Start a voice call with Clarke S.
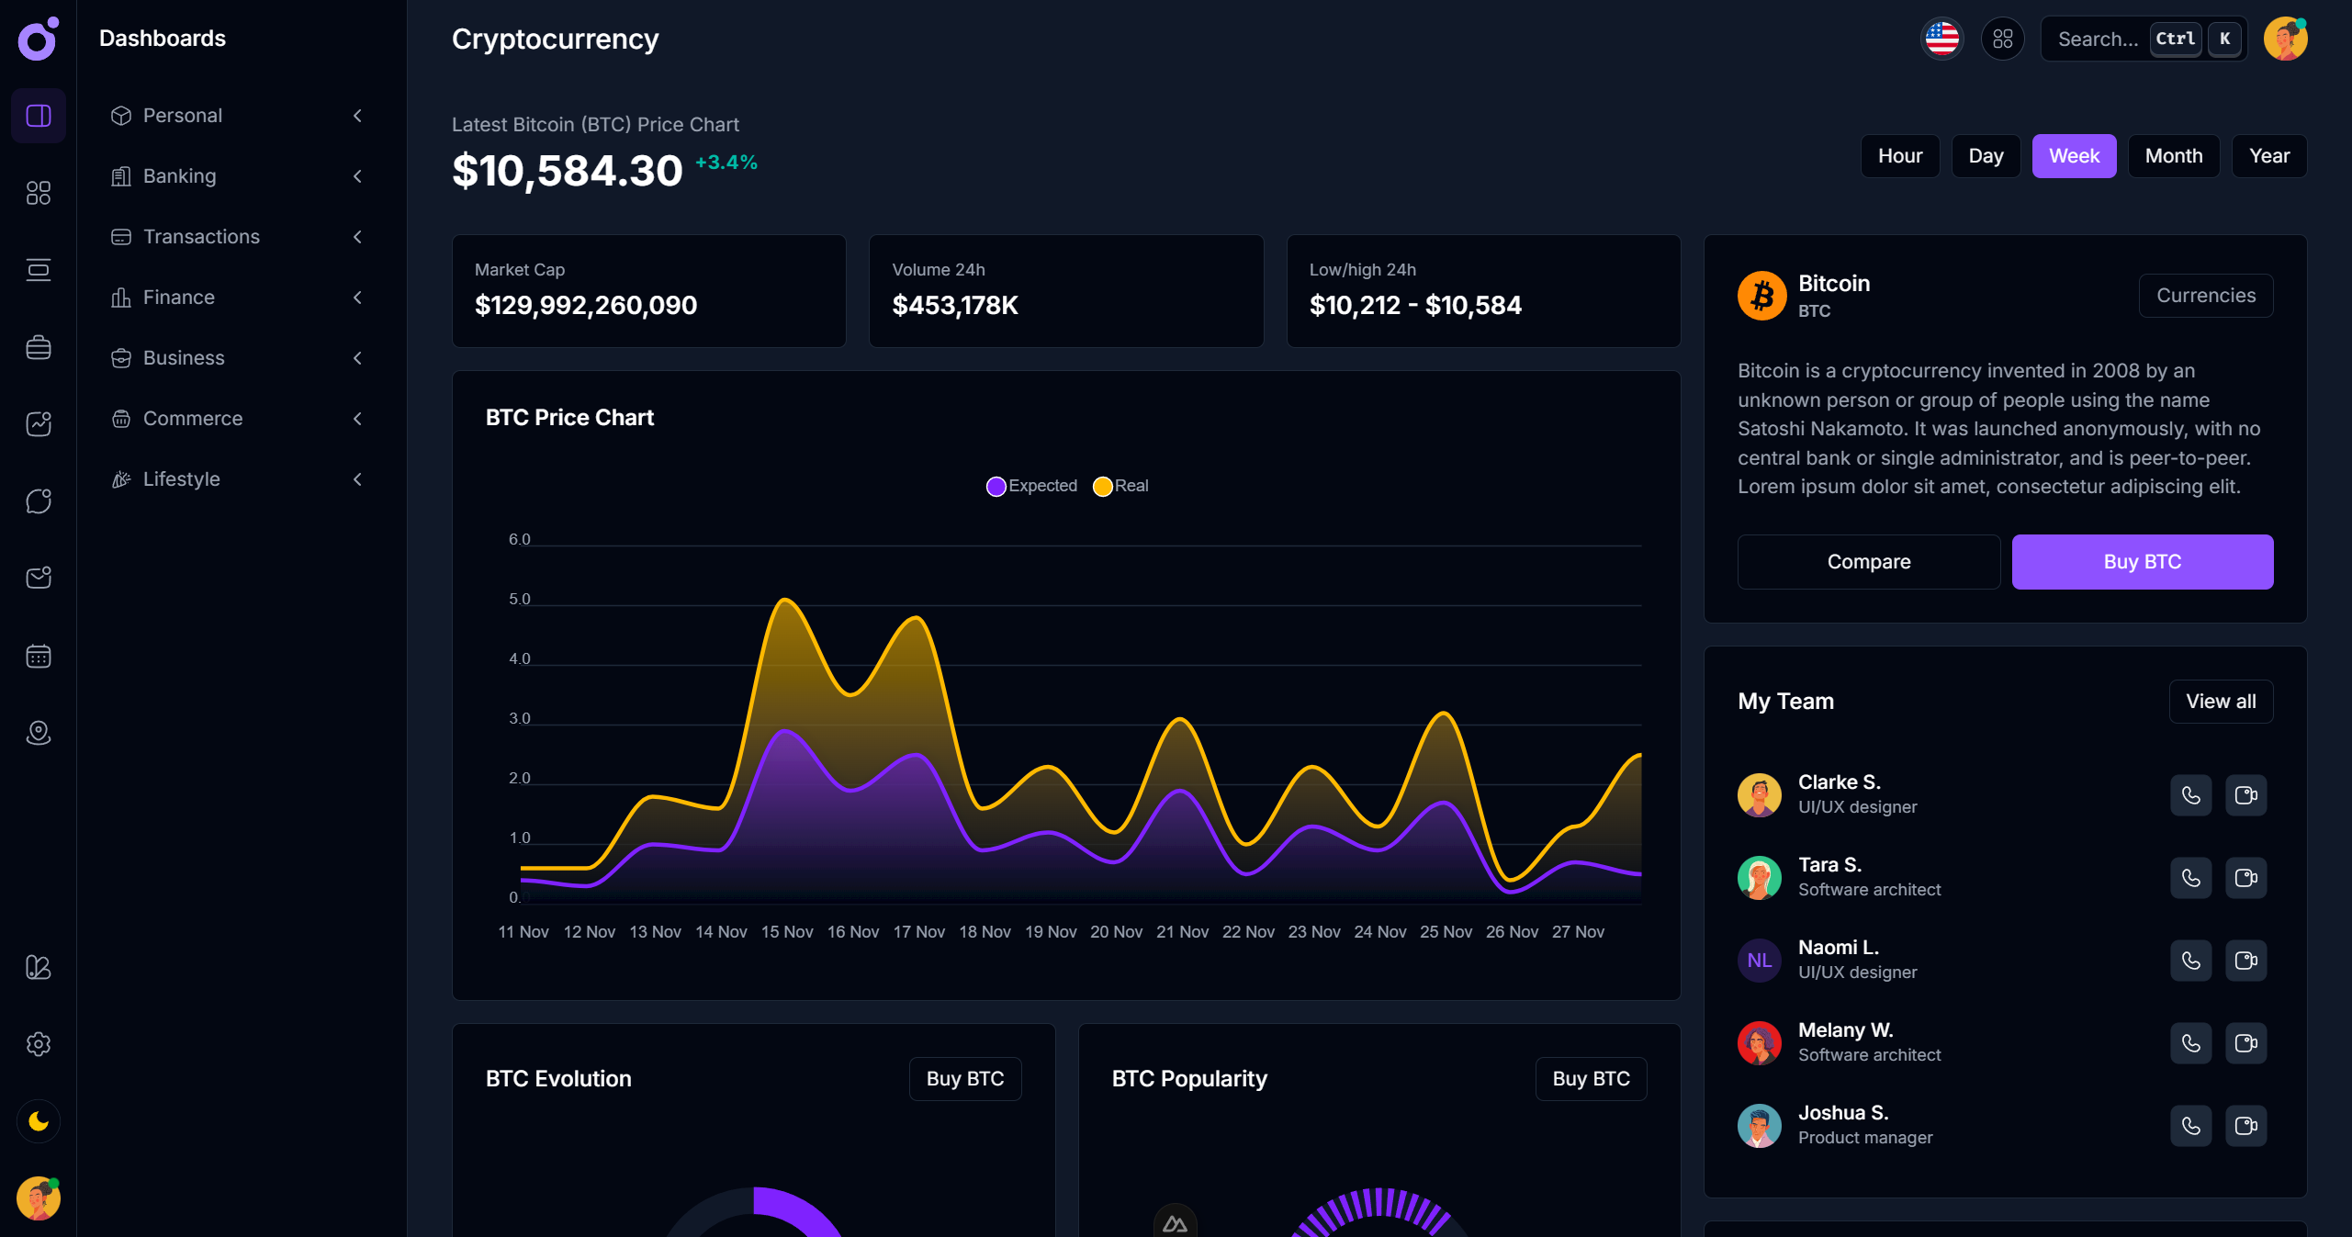Image resolution: width=2352 pixels, height=1237 pixels. coord(2190,795)
